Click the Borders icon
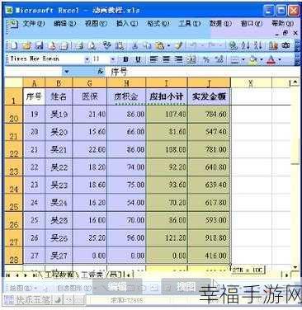The height and width of the screenshot is (310, 302). pyautogui.click(x=234, y=59)
